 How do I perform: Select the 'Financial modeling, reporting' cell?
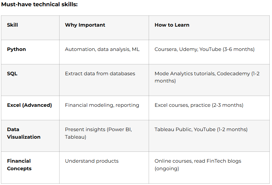coord(102,105)
